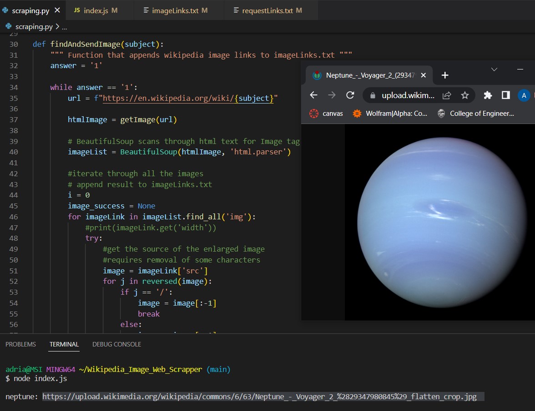Switch to the PROBLEMS panel tab

tap(20, 344)
